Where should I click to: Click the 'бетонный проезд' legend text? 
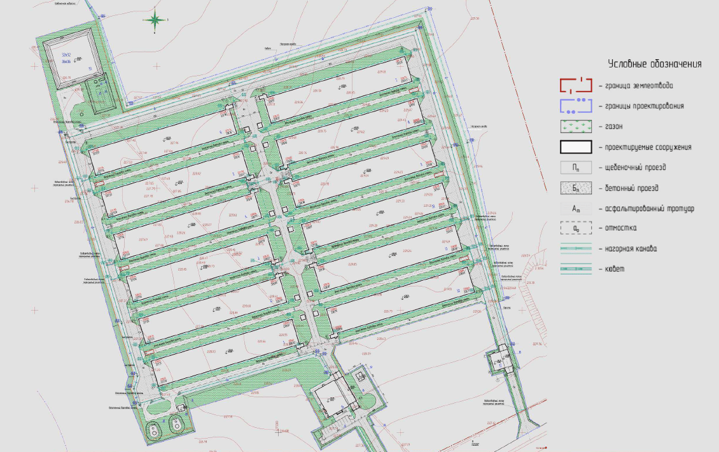point(631,188)
